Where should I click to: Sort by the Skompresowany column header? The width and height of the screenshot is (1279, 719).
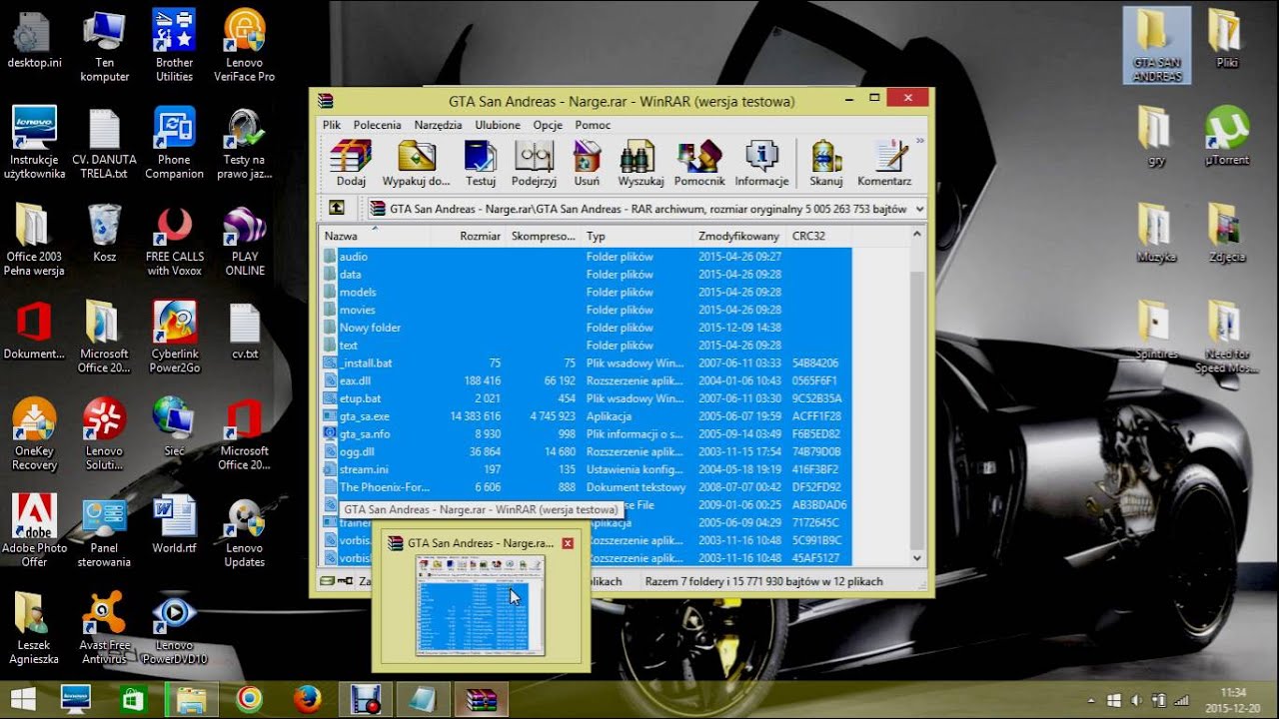544,236
